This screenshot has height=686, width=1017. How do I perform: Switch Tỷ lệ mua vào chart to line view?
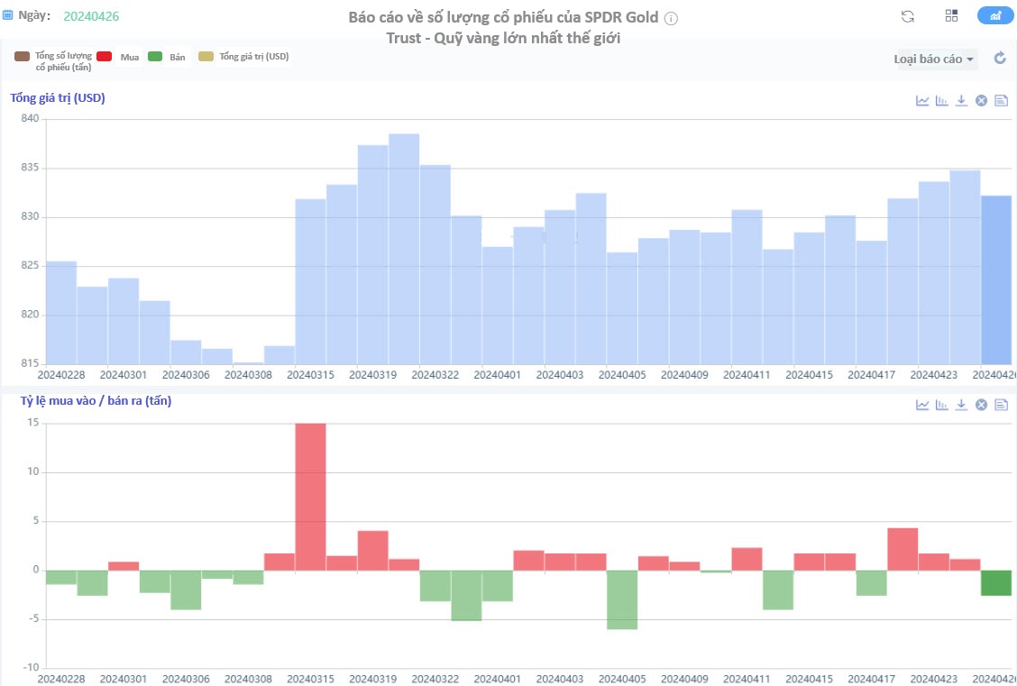tap(922, 405)
